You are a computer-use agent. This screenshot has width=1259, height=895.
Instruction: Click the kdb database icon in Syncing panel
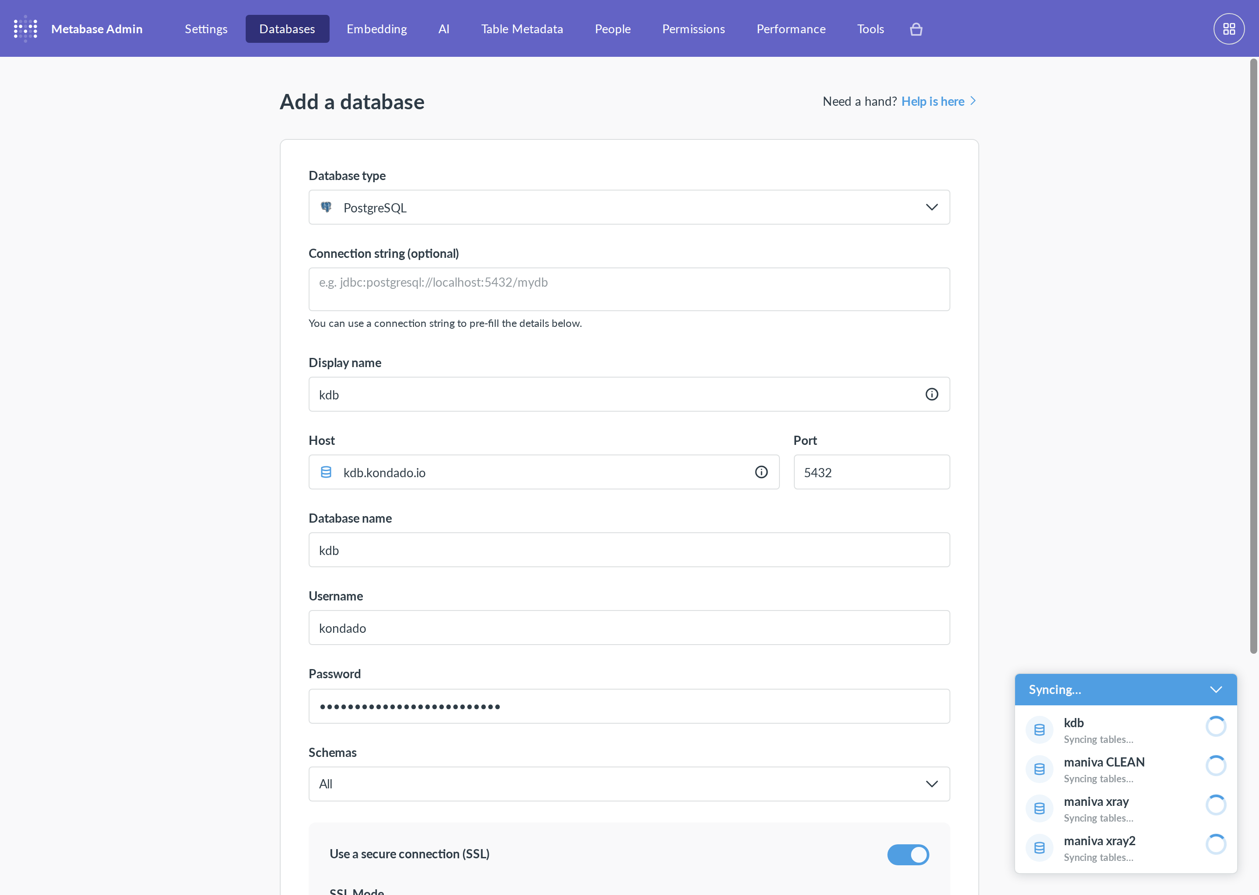(x=1039, y=730)
